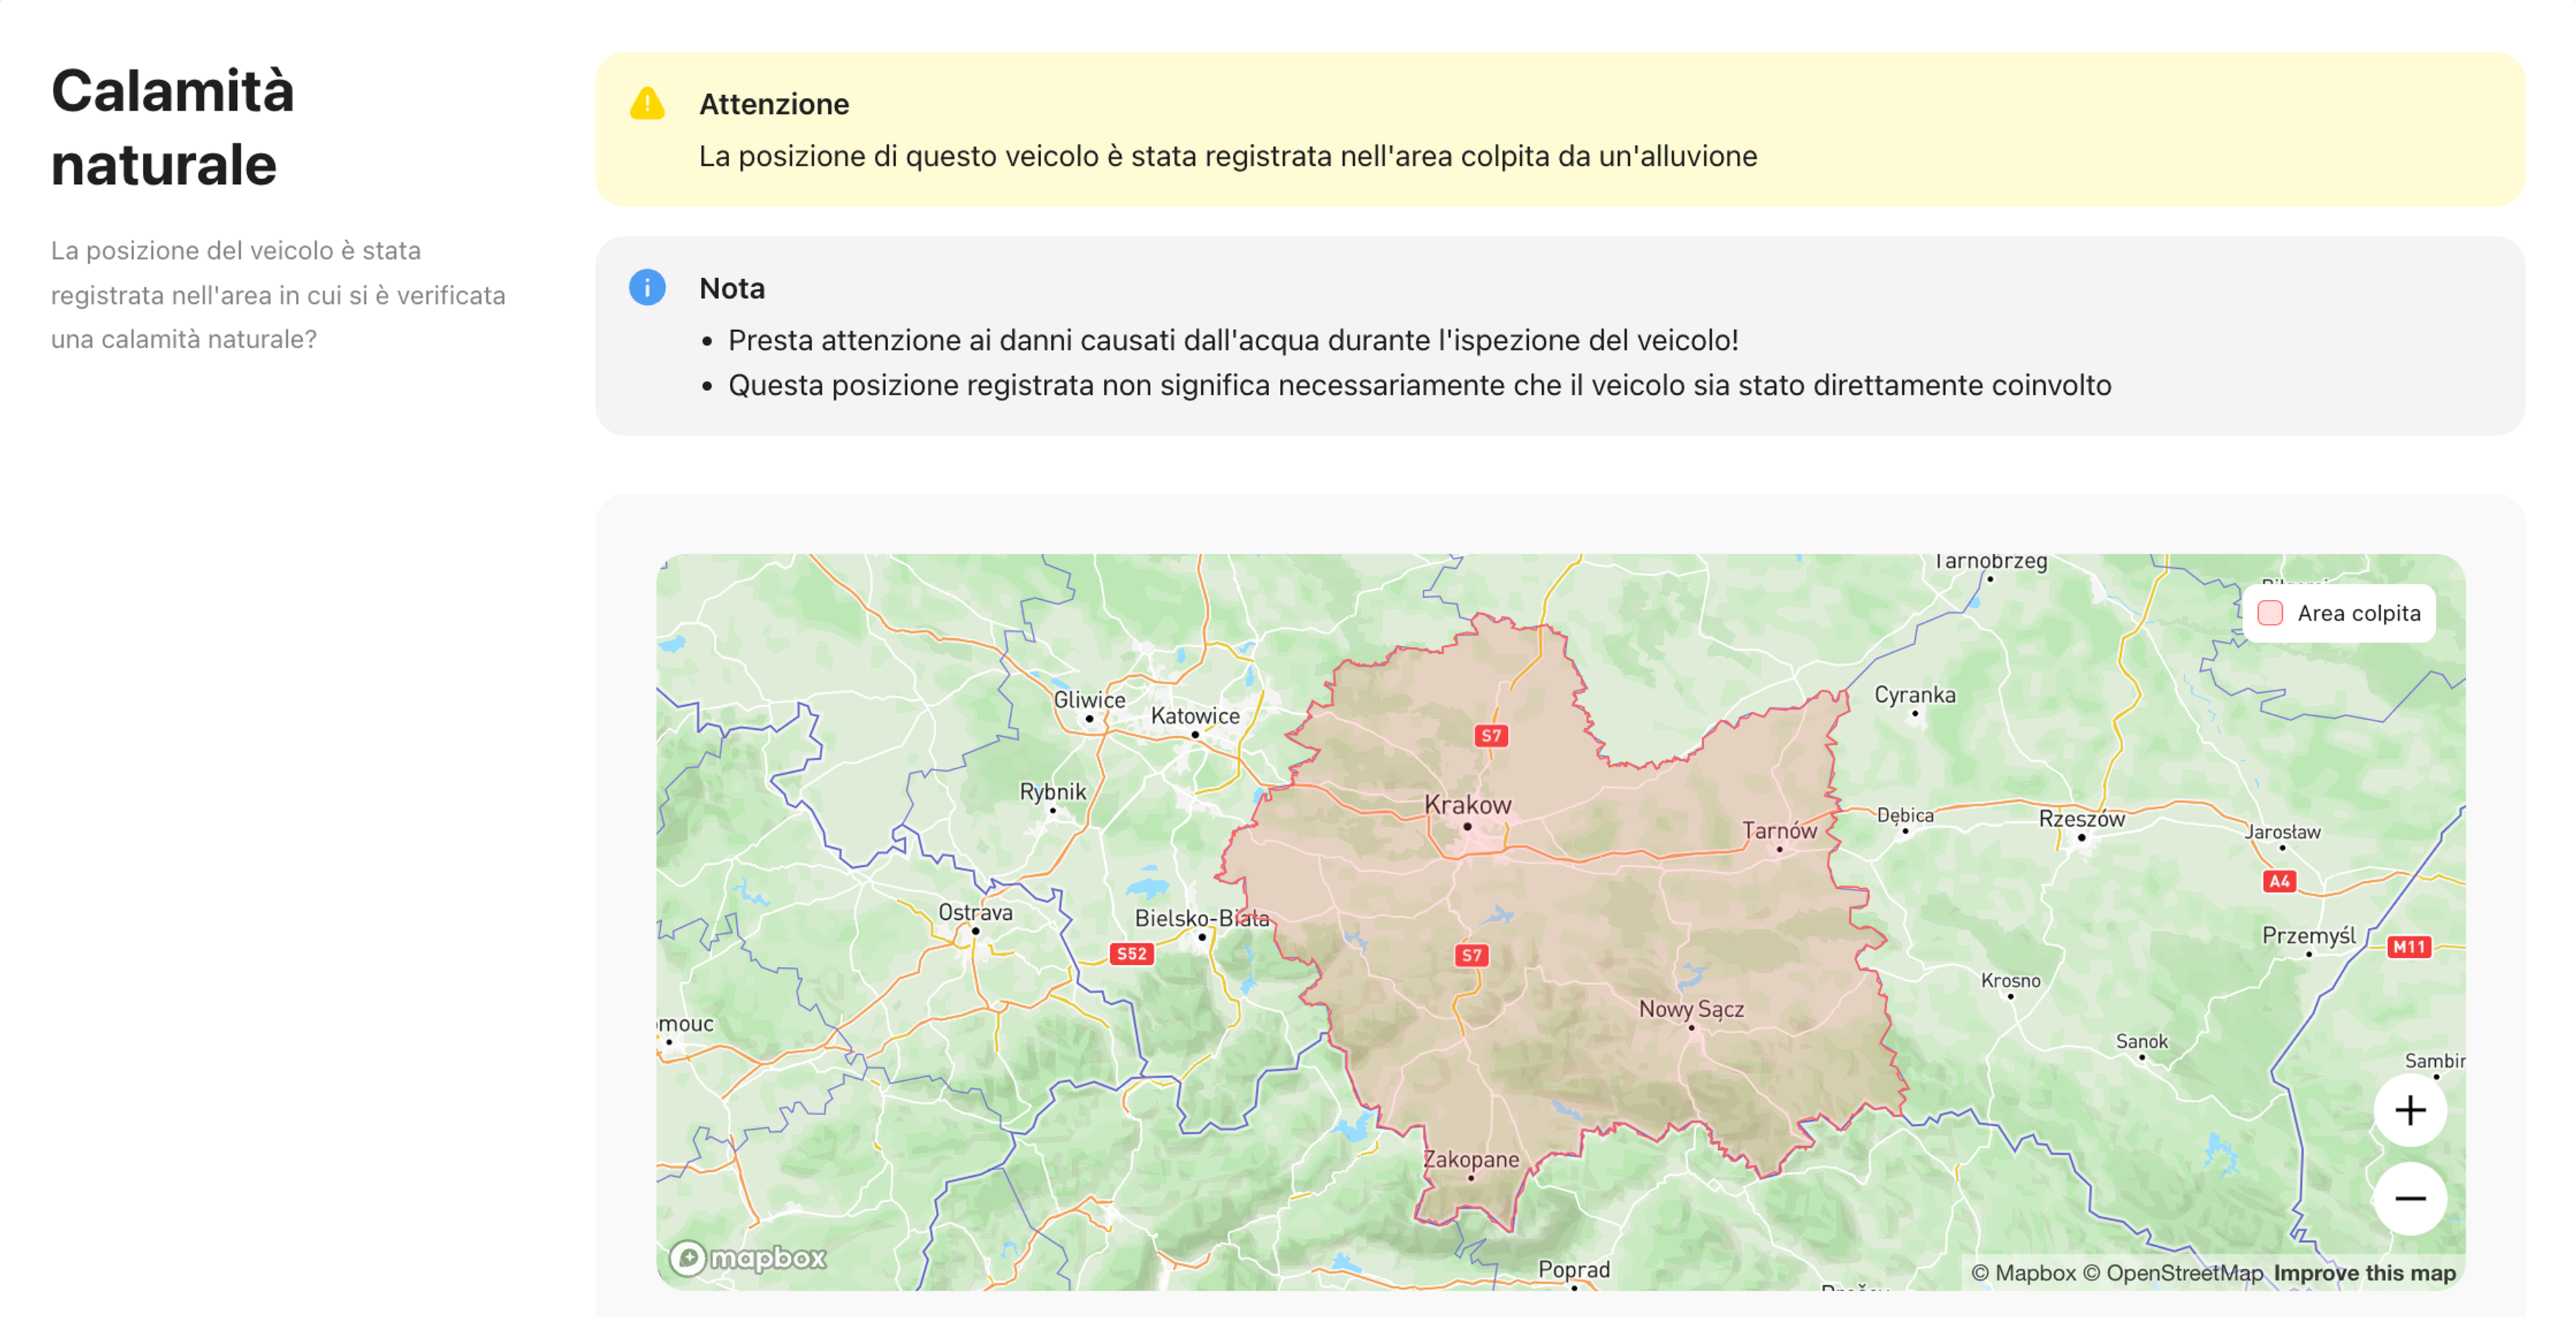Click the Katowice city label

coord(1194,716)
